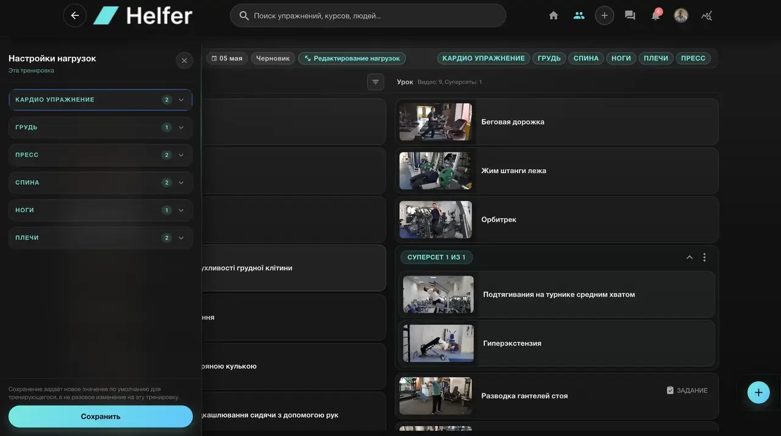Click the exercise row ending in кулькою
This screenshot has width=781, height=436.
(293, 366)
